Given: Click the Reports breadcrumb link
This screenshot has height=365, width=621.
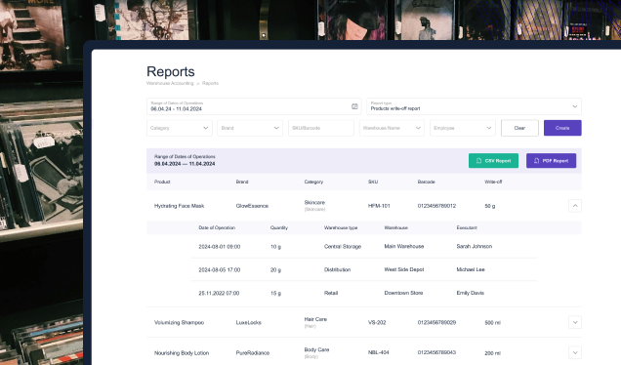Looking at the screenshot, I should tap(210, 83).
